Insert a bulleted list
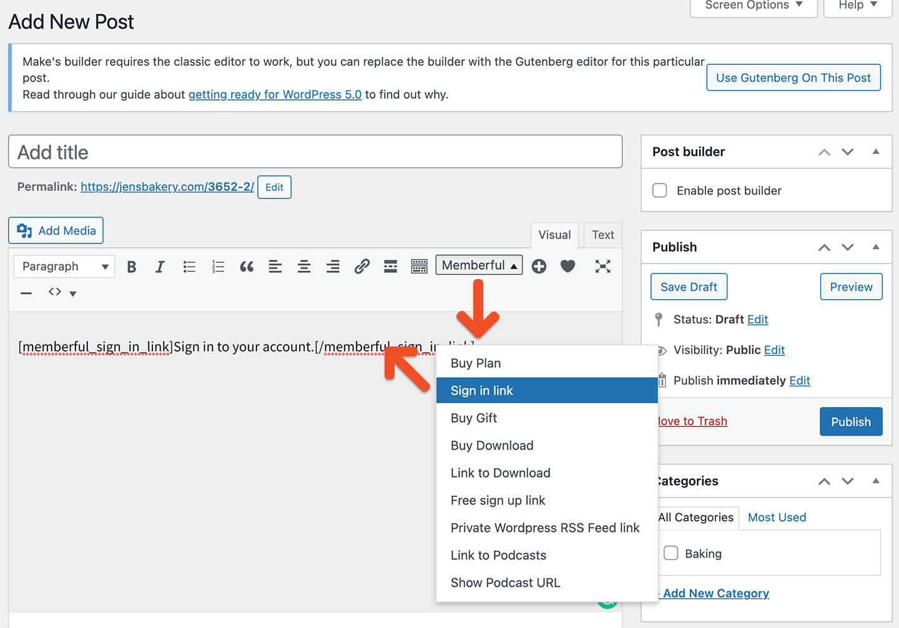 189,267
